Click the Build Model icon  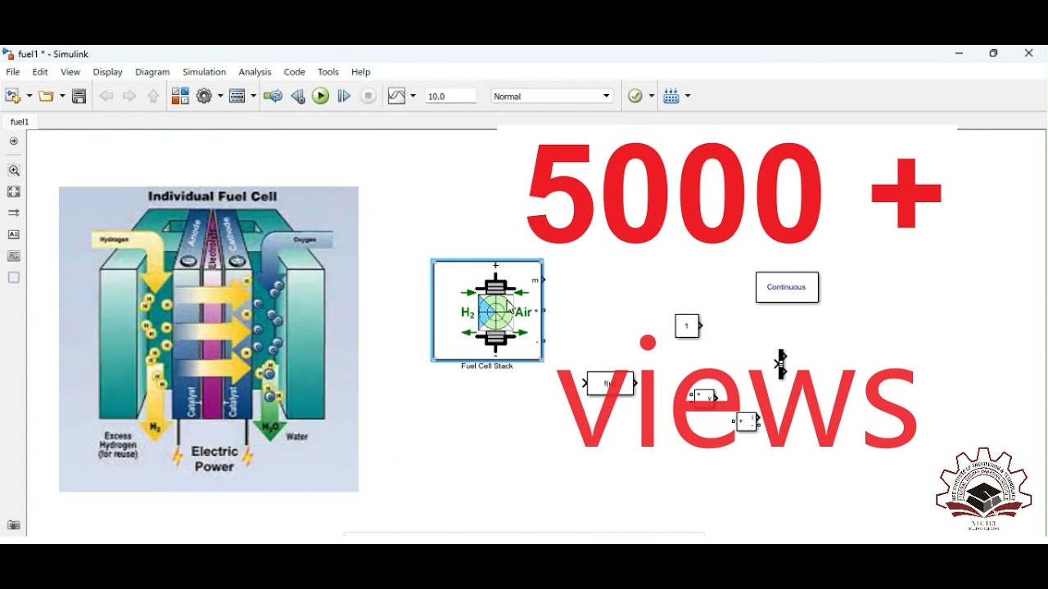click(671, 97)
